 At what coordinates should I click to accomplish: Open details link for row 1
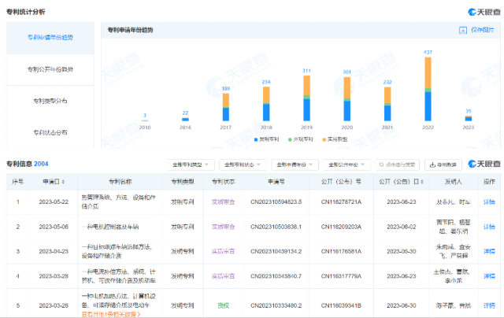point(489,202)
